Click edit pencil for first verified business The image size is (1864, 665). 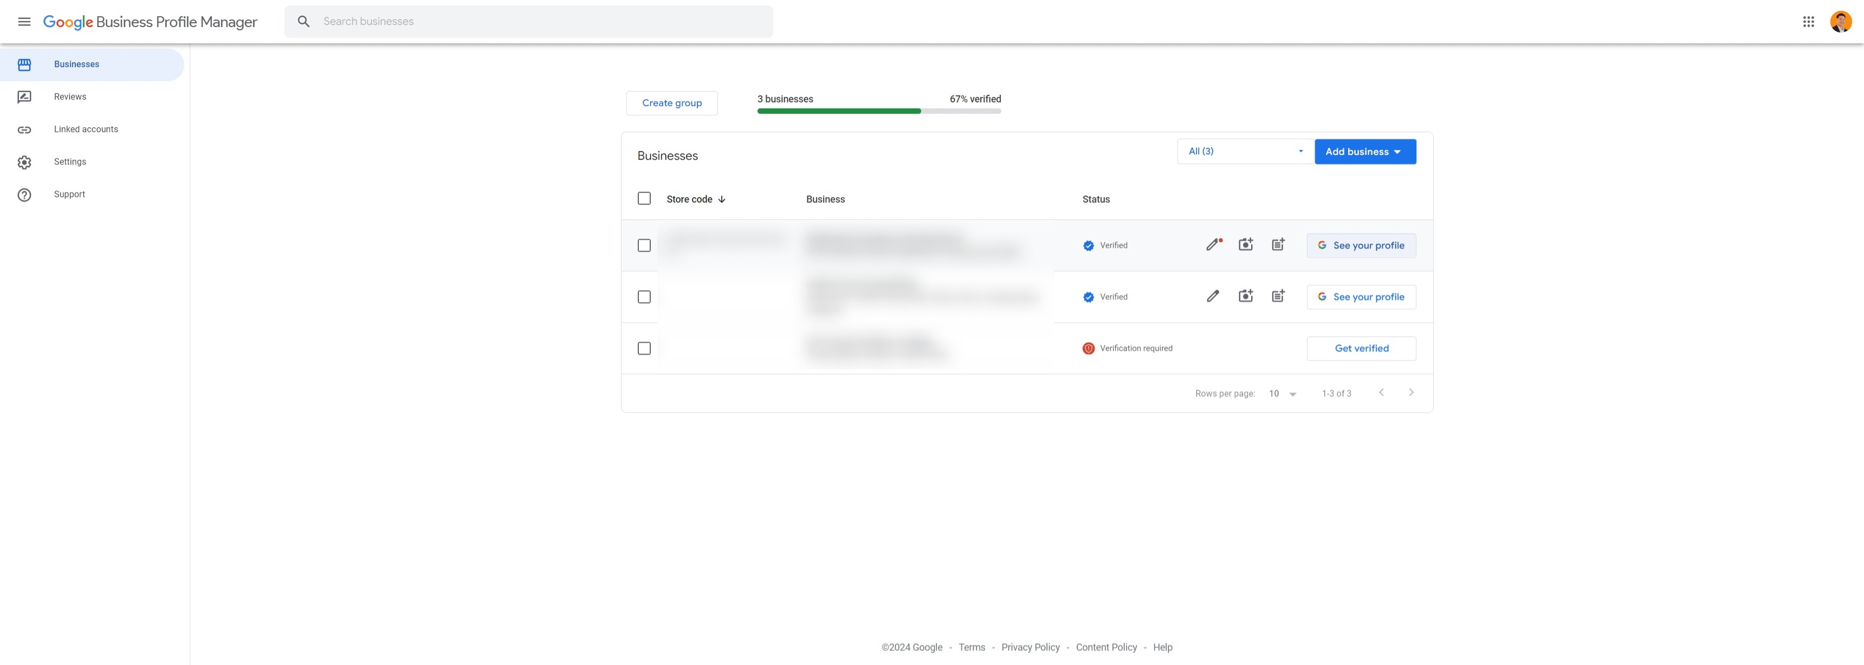click(1213, 245)
